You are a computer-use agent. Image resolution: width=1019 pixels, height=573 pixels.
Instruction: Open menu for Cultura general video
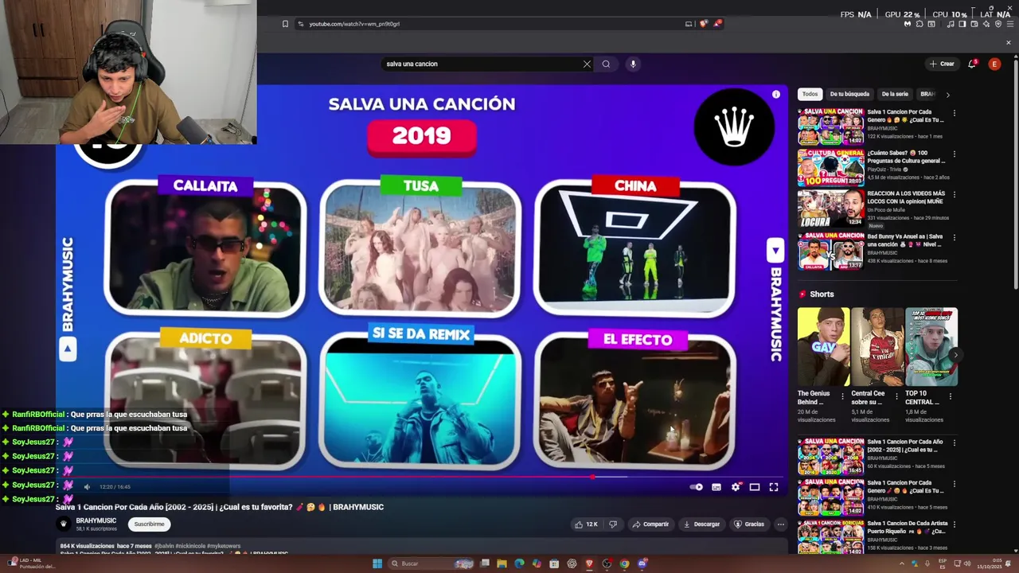(954, 154)
